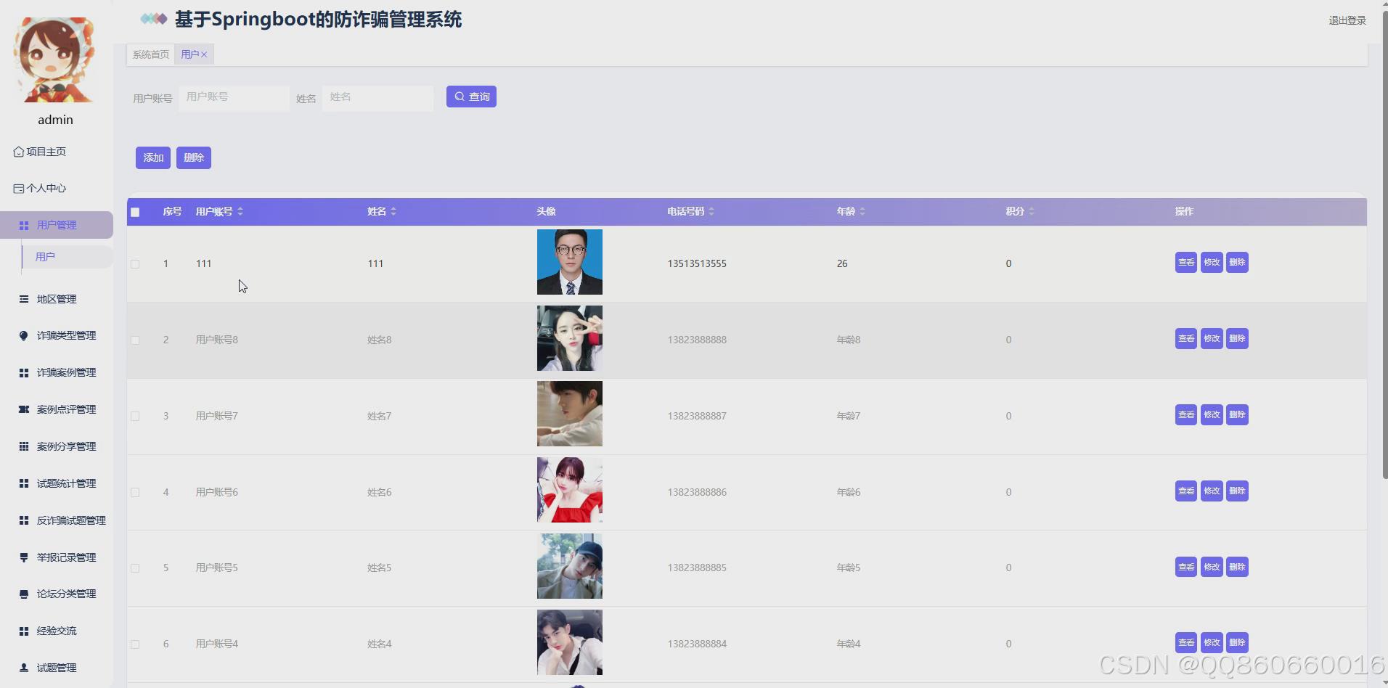Click 查看 for user 111
This screenshot has height=688, width=1388.
[x=1186, y=263]
